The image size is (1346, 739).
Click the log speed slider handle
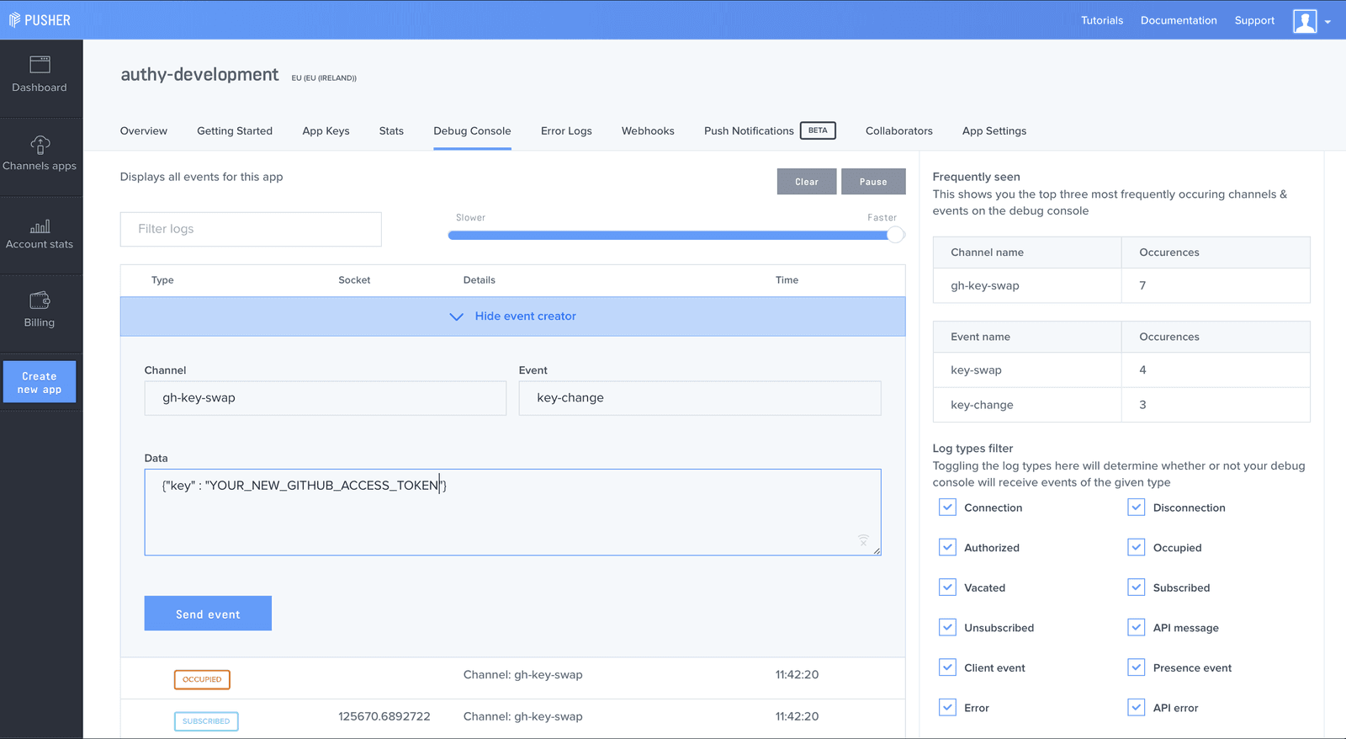tap(896, 236)
